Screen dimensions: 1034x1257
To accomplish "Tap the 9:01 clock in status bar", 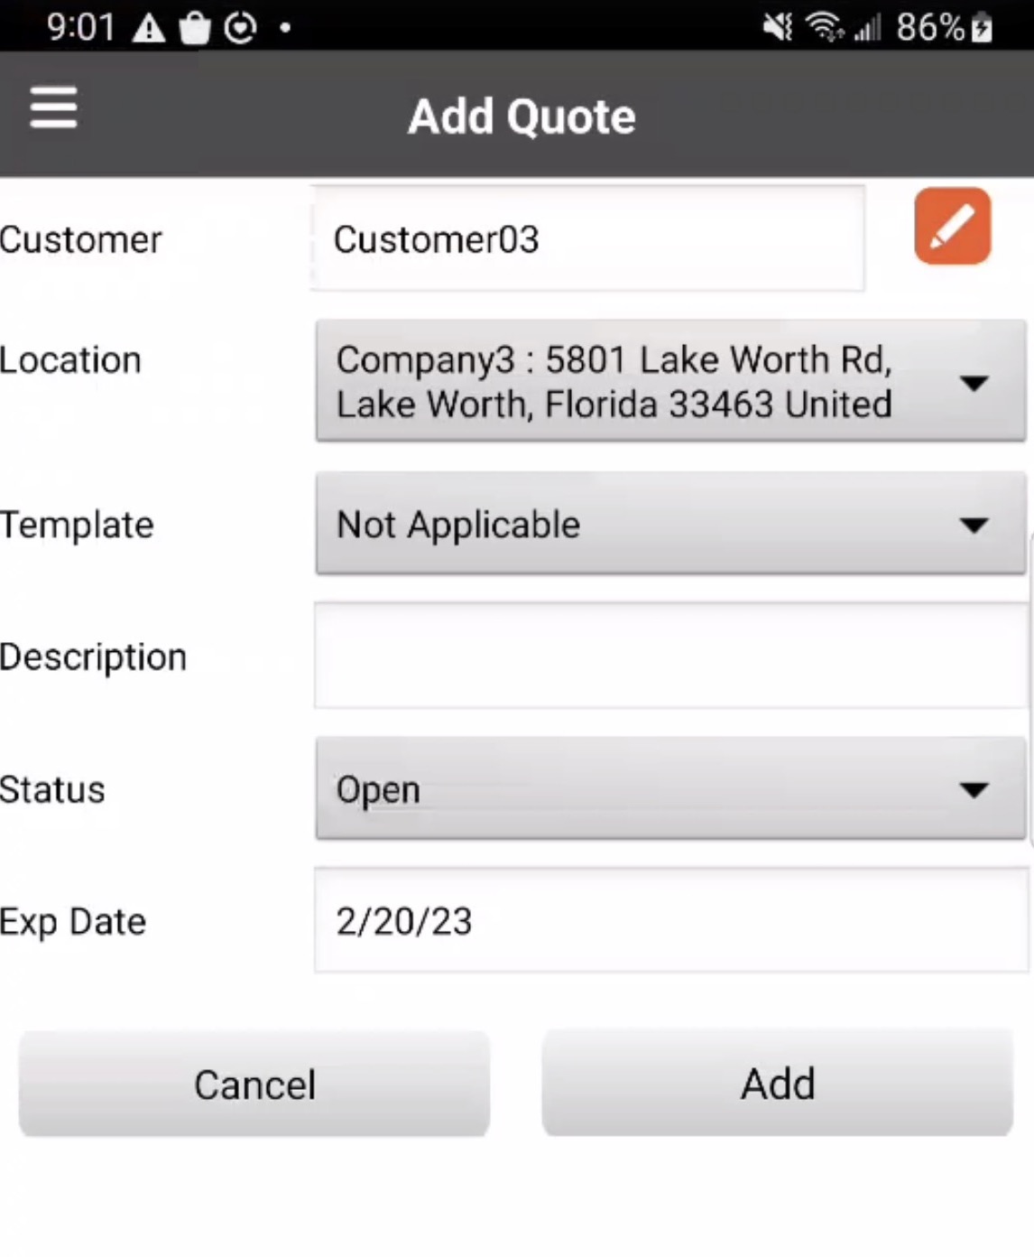I will tap(81, 28).
